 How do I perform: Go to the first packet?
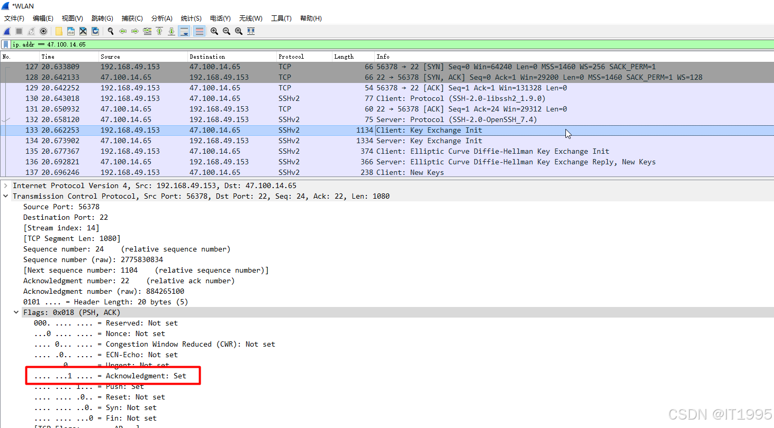[x=159, y=31]
